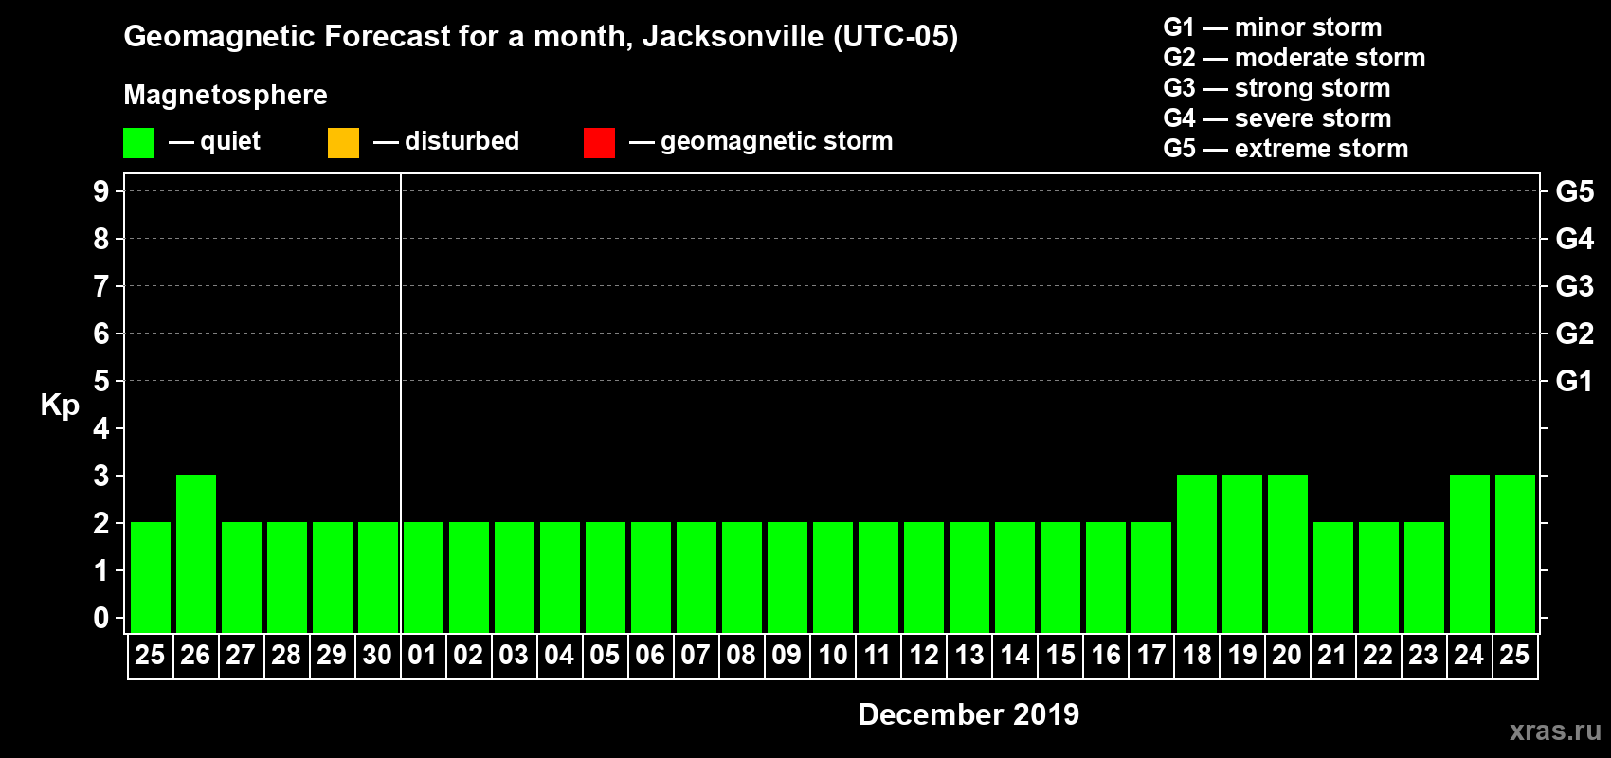Click the date label 30 on the x-axis

(x=377, y=656)
